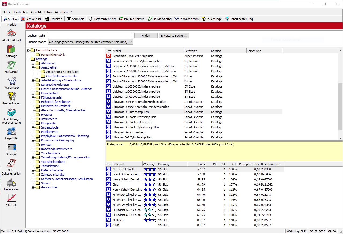343x234 pixels.
Task: Sort articles by Hersteller column
Action: coord(197,51)
